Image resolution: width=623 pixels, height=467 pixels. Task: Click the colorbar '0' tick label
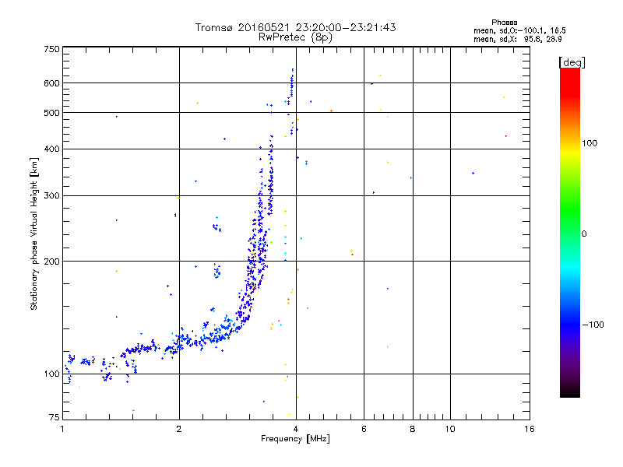(584, 234)
